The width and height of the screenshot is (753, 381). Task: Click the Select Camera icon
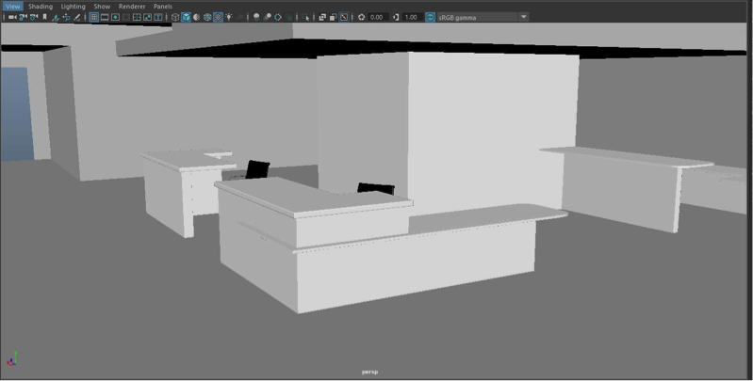pos(12,17)
